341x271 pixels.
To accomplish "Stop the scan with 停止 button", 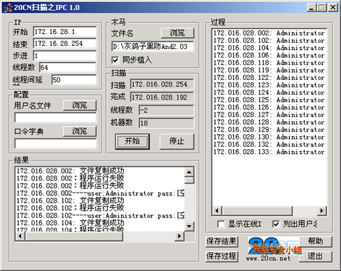I will point(177,142).
